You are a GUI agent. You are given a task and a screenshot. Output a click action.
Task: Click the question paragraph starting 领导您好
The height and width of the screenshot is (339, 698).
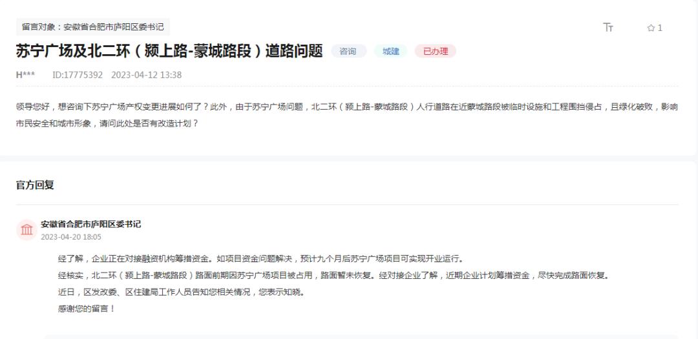coord(347,115)
